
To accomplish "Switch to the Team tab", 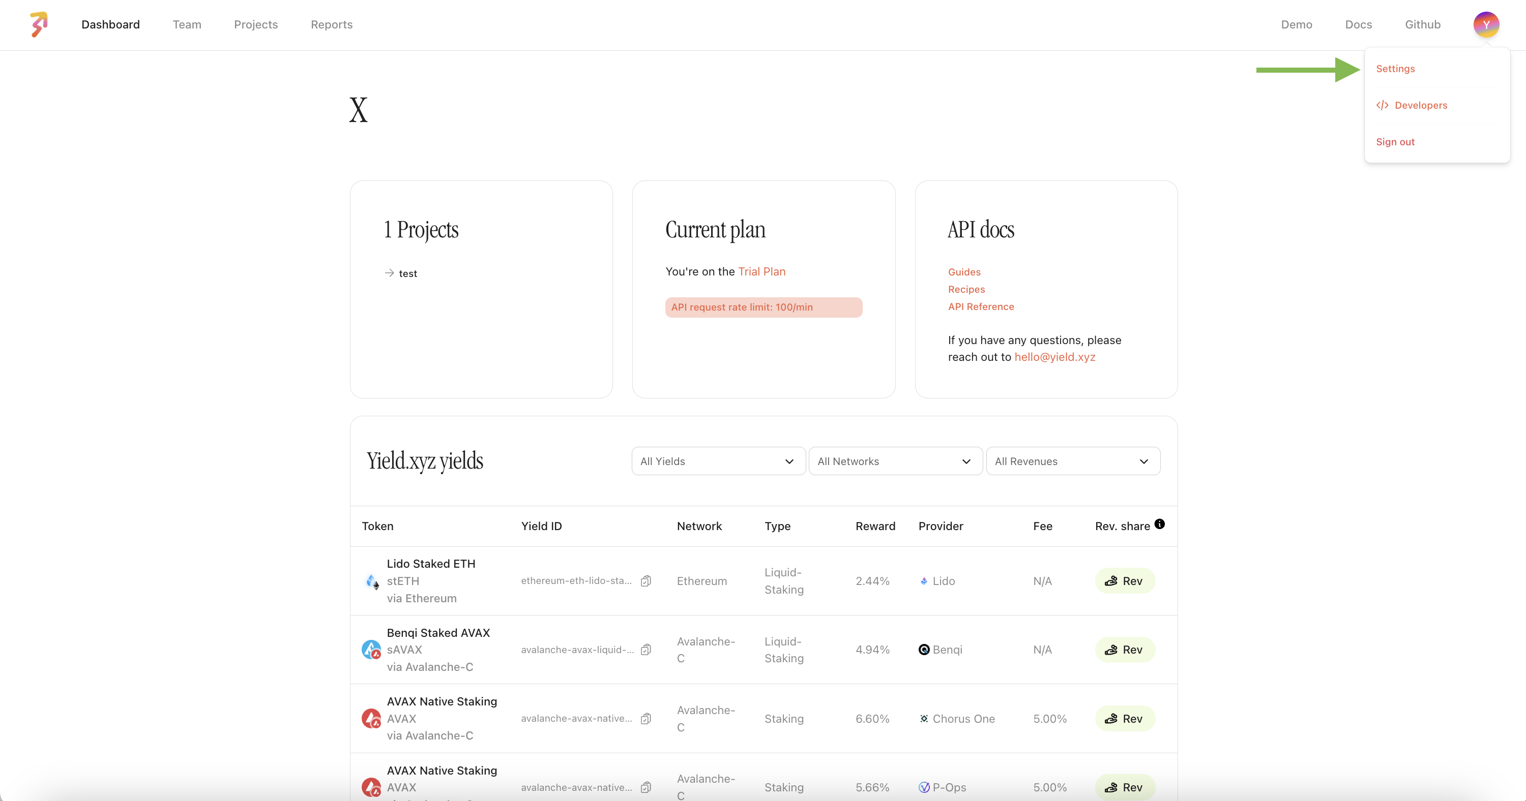I will pyautogui.click(x=187, y=24).
